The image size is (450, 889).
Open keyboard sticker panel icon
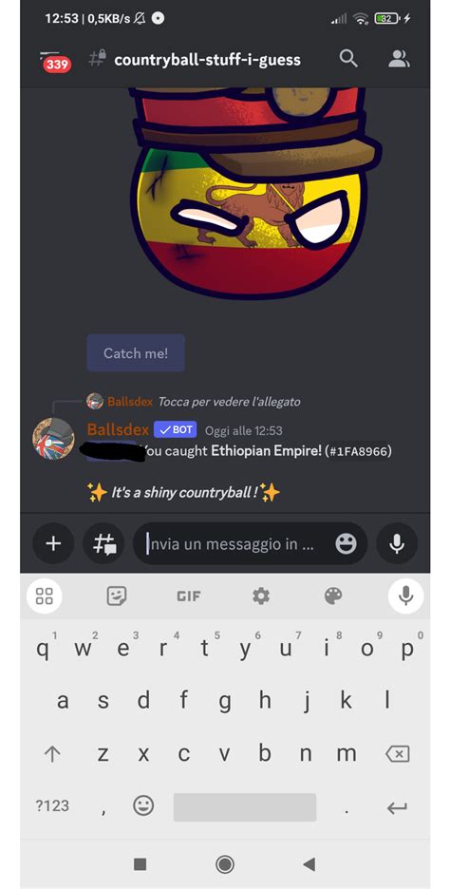click(x=117, y=596)
